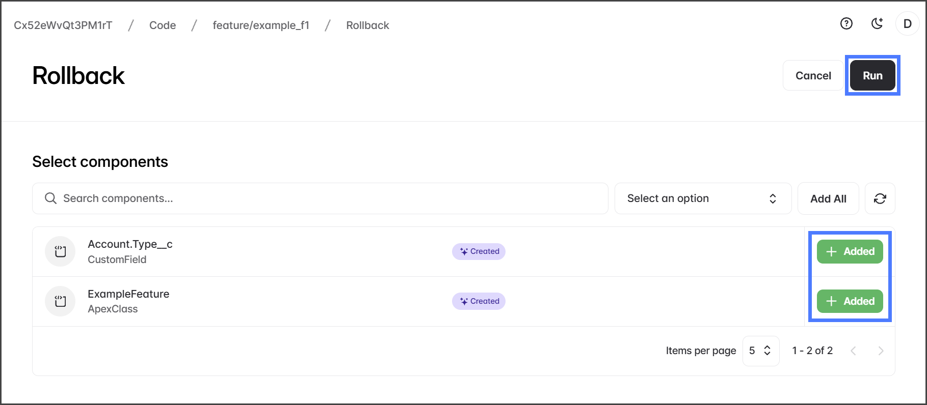Navigate to Code breadcrumb

[x=163, y=25]
